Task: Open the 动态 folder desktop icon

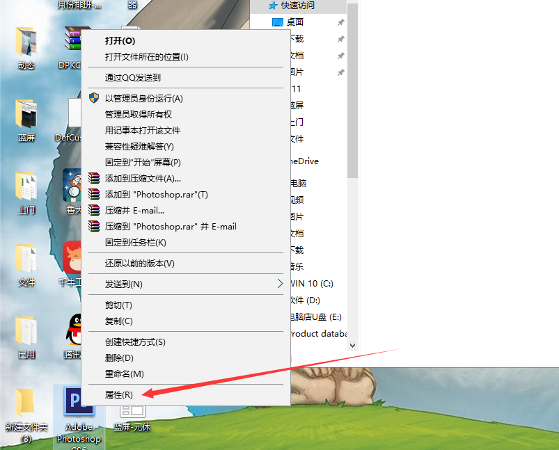Action: [x=26, y=48]
